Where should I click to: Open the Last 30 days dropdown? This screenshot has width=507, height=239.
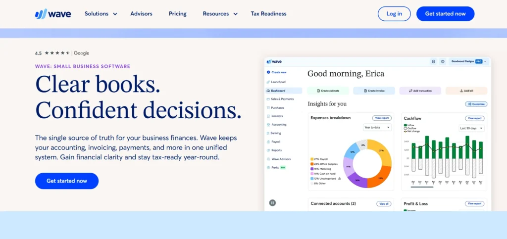[x=471, y=128]
